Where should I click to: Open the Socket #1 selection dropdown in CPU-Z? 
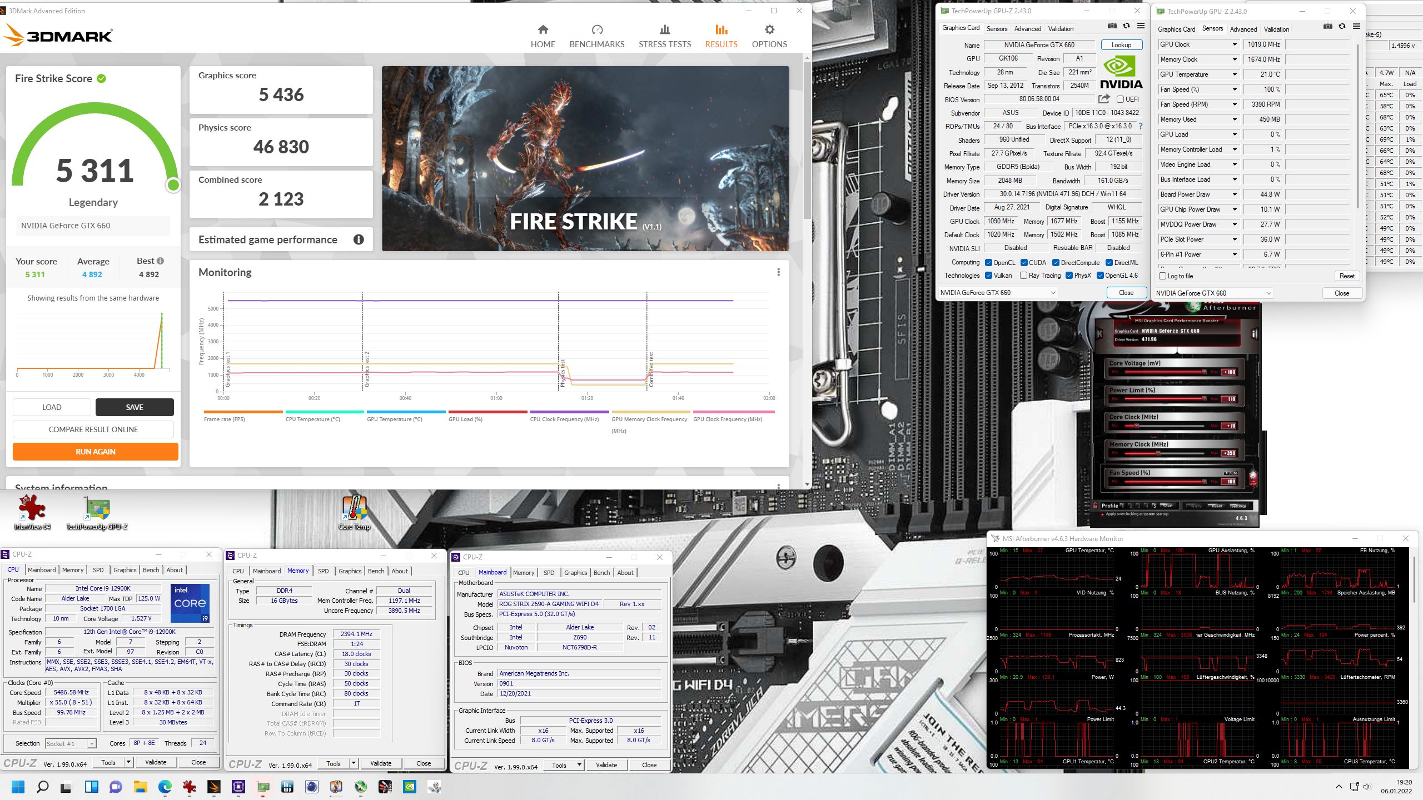pyautogui.click(x=71, y=743)
